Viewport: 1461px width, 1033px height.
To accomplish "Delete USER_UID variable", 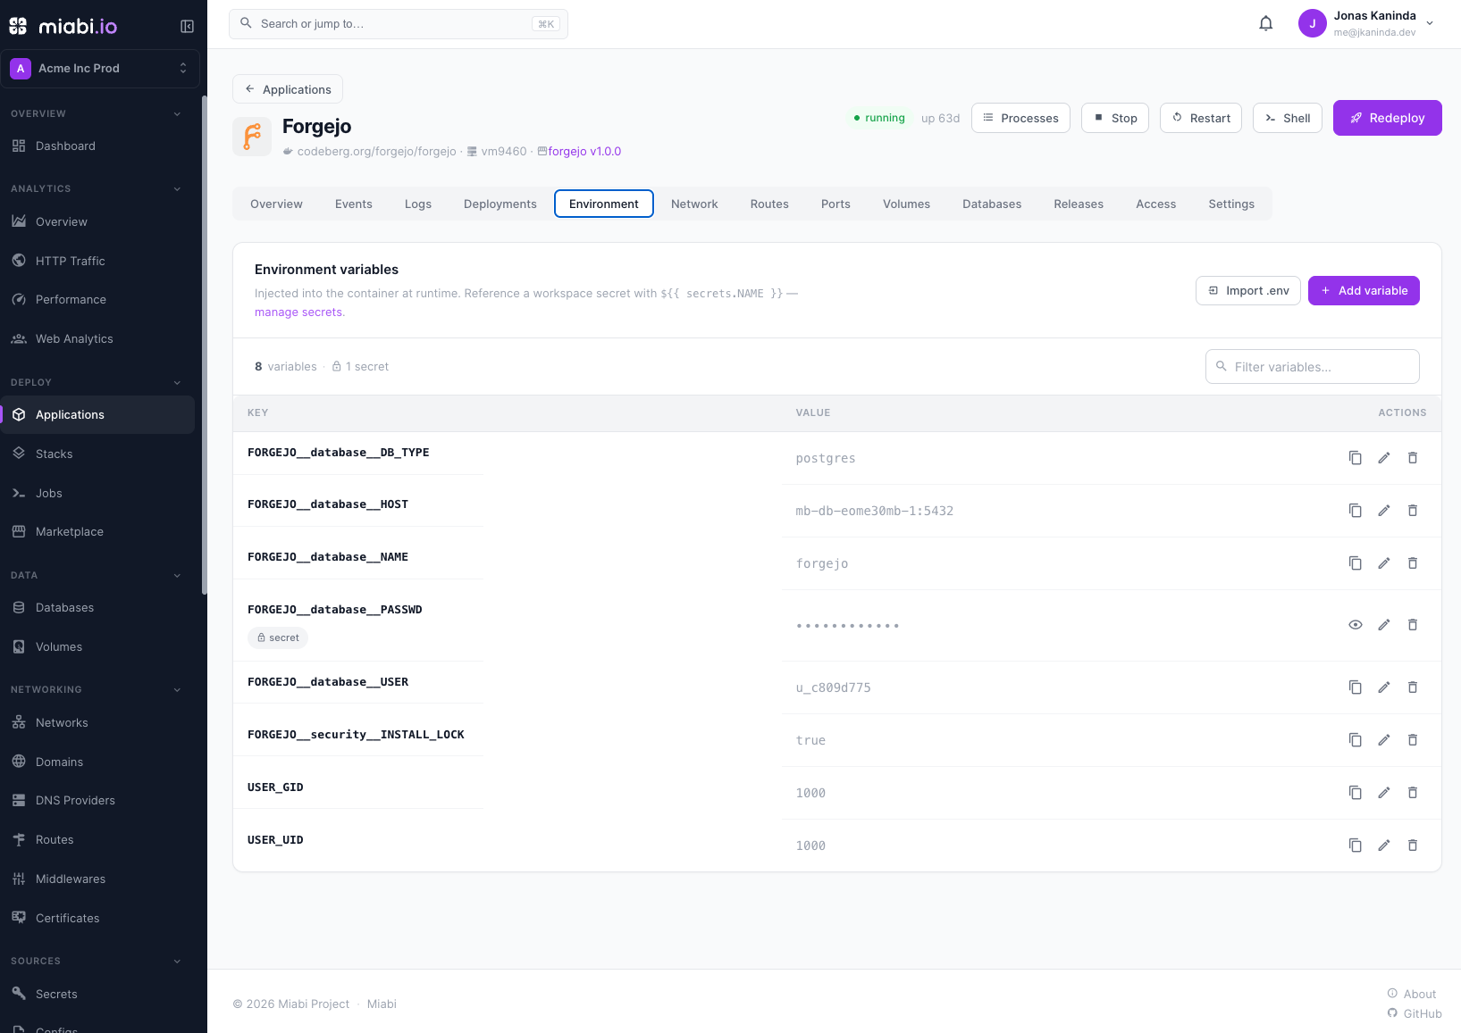I will point(1413,846).
